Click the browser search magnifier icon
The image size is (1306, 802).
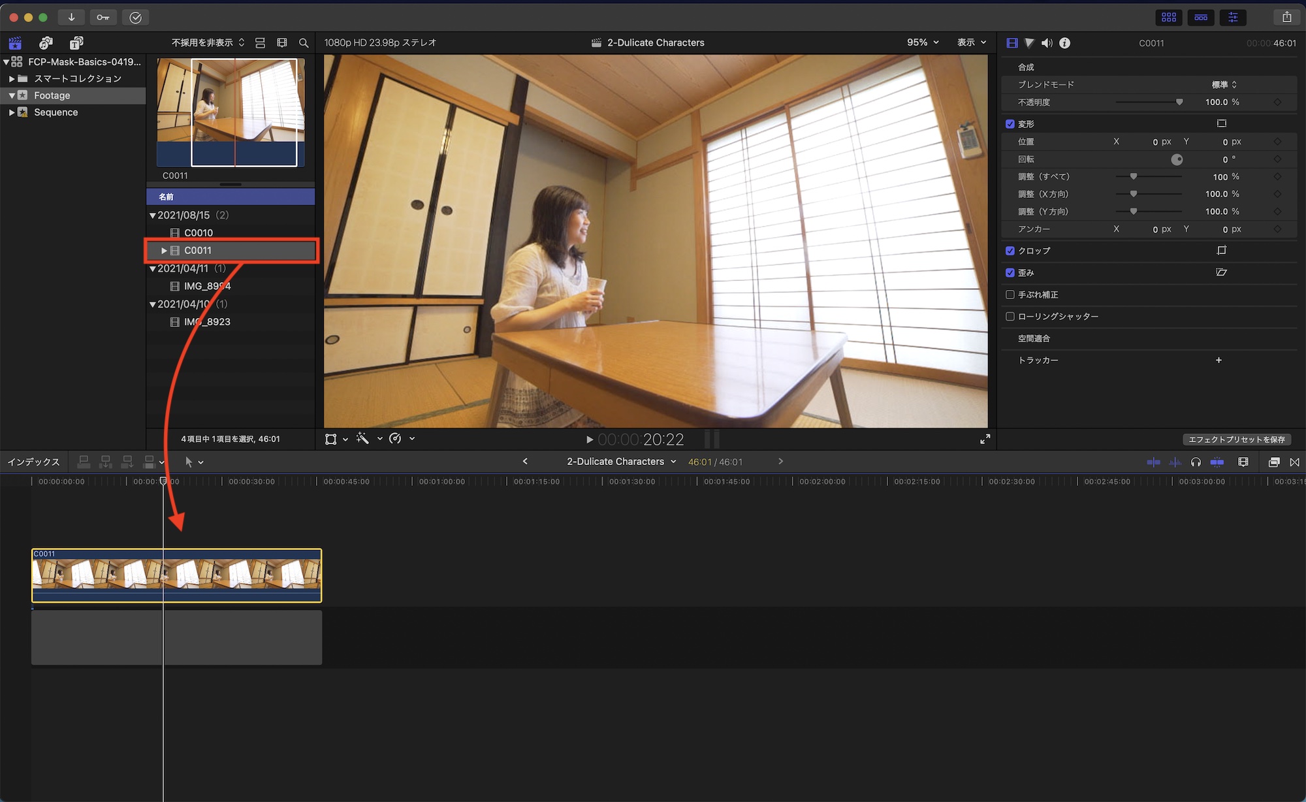coord(304,43)
